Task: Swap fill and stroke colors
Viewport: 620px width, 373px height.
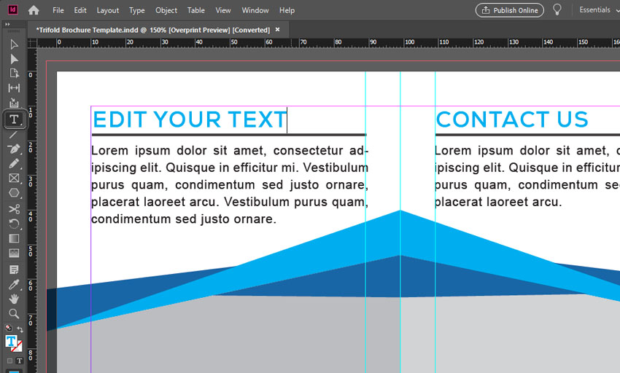Action: click(20, 329)
